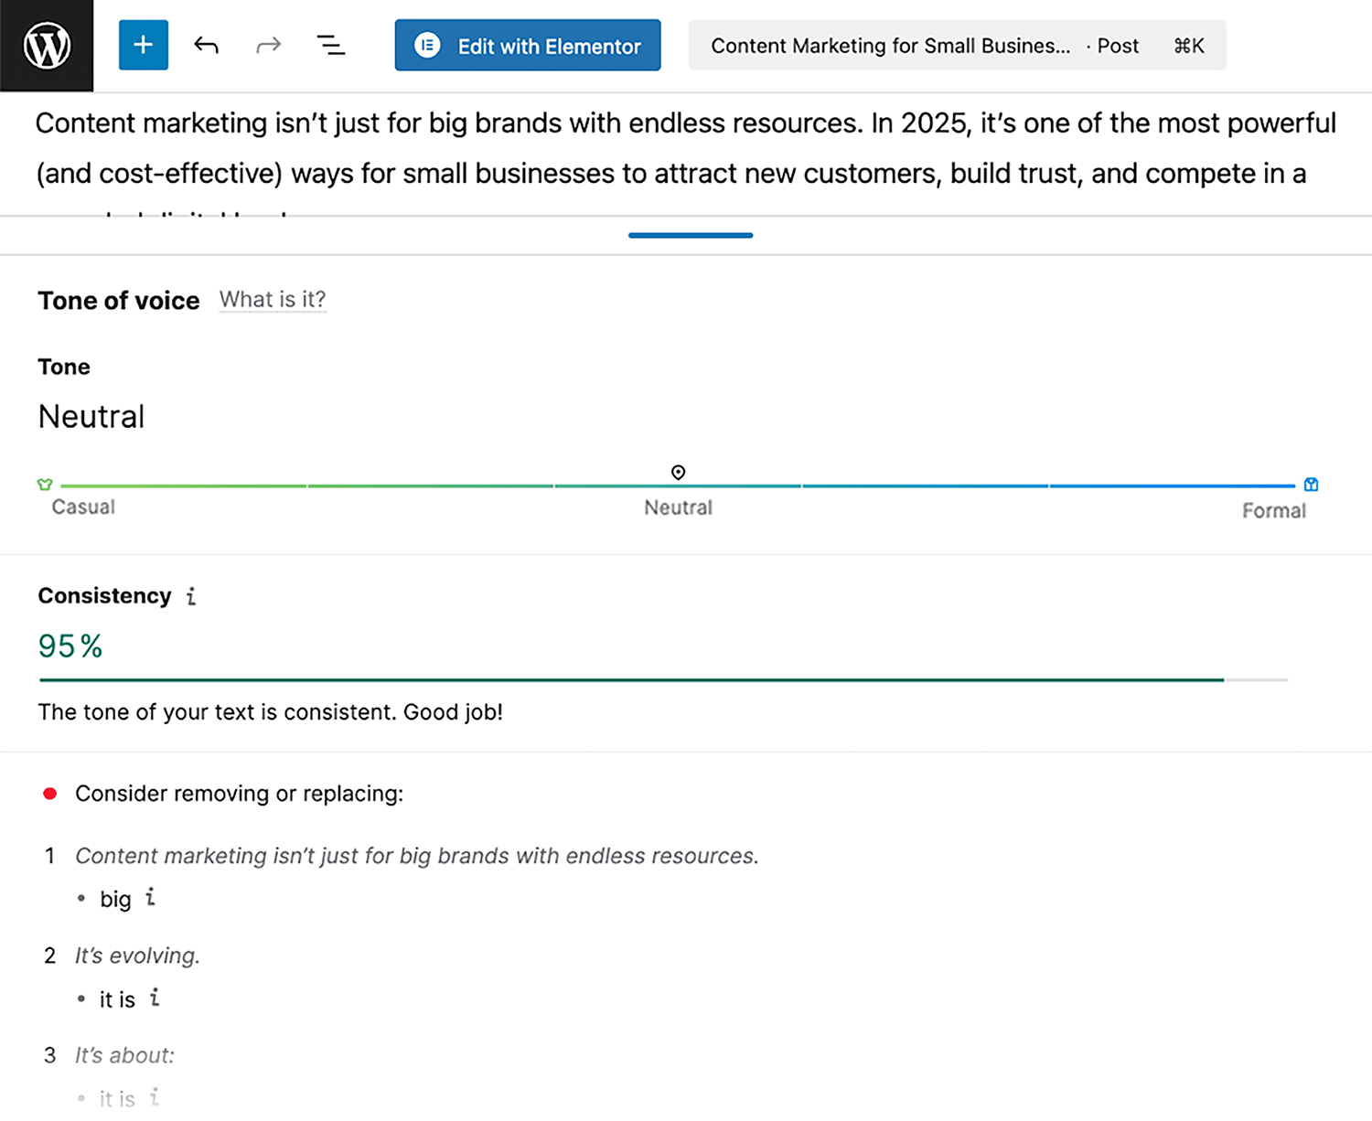The image size is (1372, 1121).
Task: Click the Formal tone icon
Action: [1311, 485]
